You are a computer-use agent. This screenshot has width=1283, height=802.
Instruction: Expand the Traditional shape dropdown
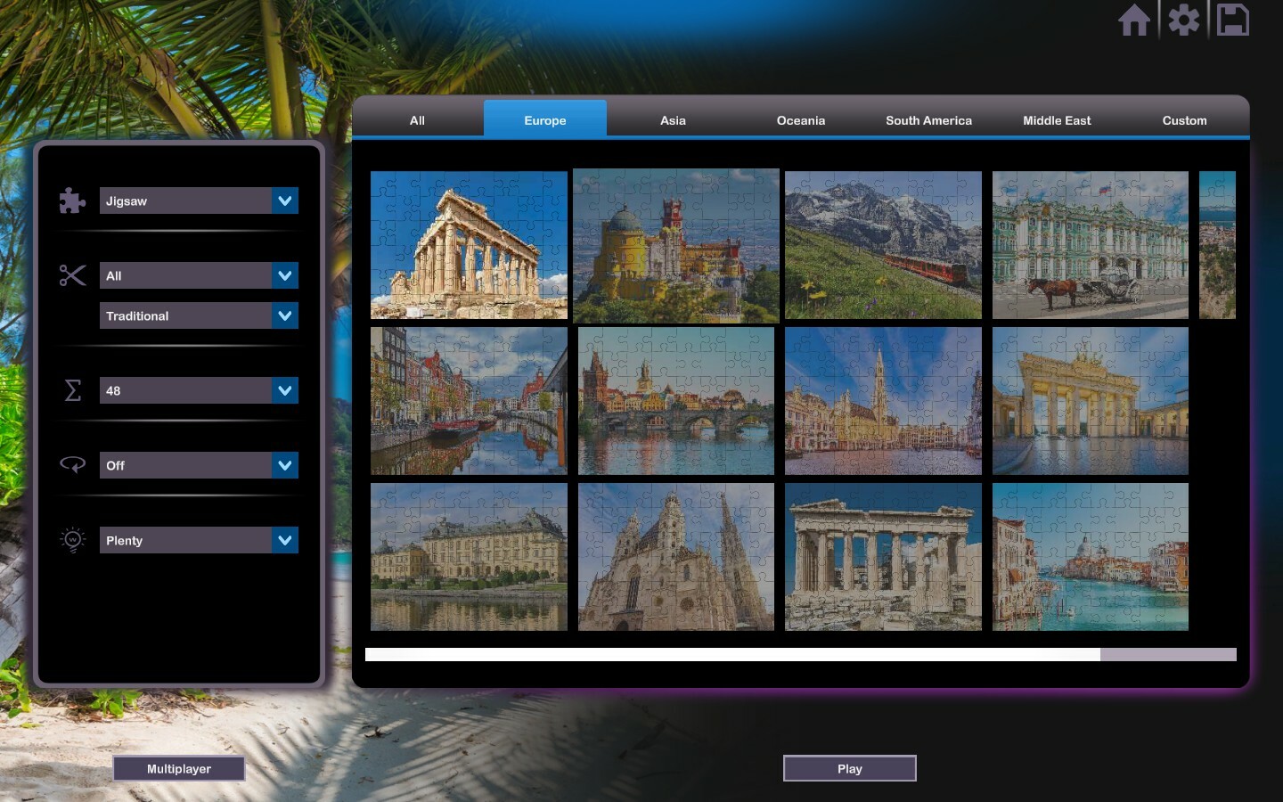point(199,315)
